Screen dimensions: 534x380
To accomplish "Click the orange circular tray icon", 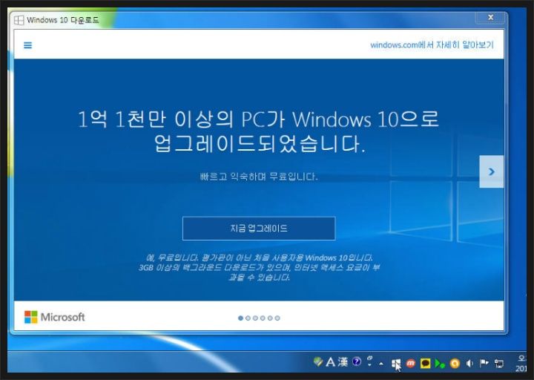I will tap(455, 364).
